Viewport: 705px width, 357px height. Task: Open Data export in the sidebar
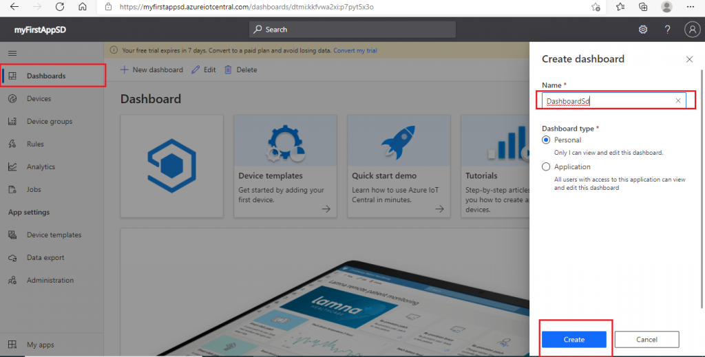52,258
